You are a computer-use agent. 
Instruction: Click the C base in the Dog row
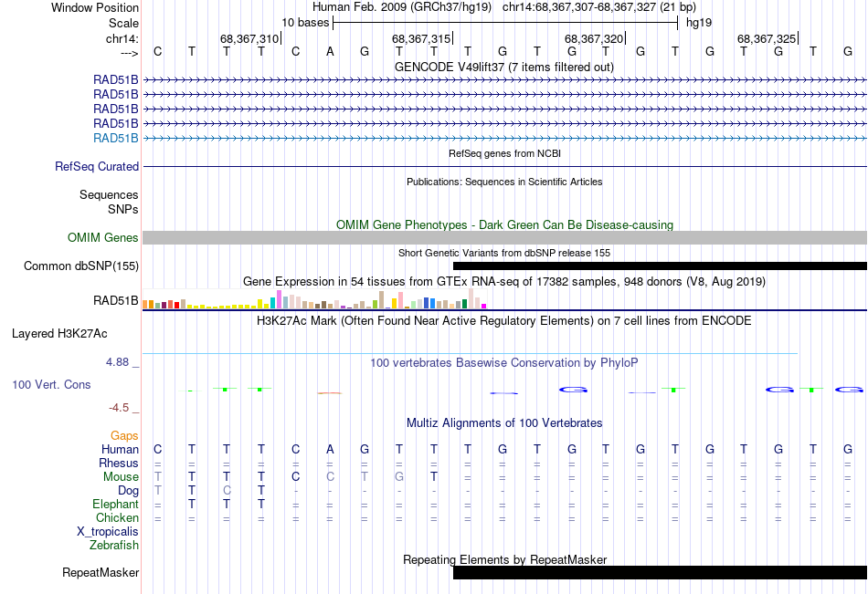227,491
